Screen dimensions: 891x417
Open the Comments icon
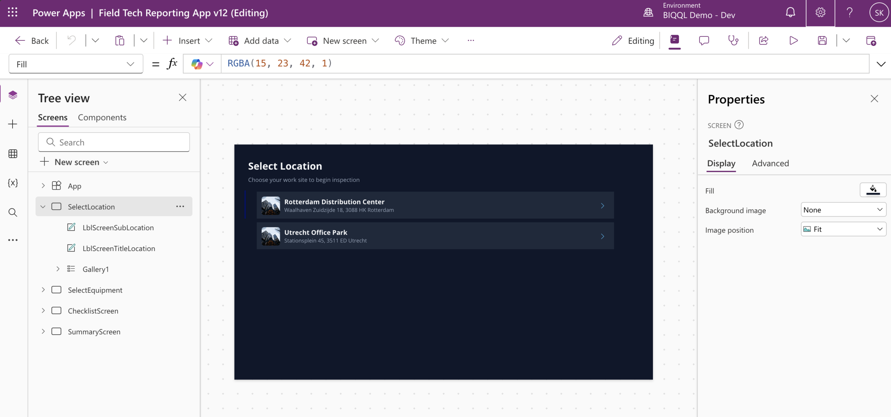tap(704, 40)
